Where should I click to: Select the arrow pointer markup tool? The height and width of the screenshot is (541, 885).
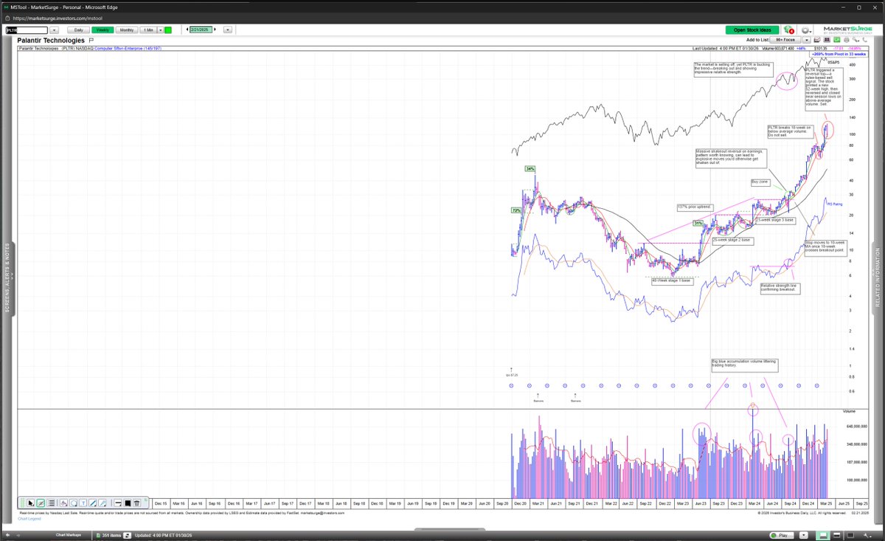point(30,503)
